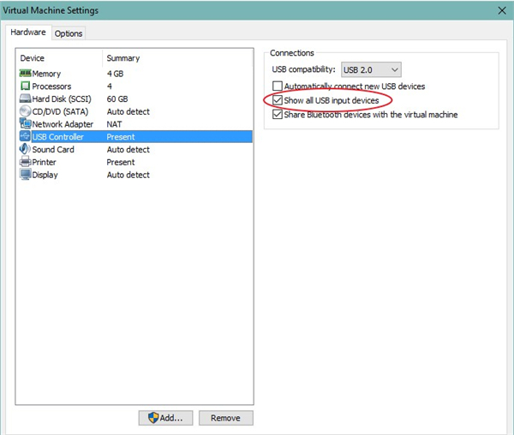
Task: Close the Virtual Machine Settings dialog
Action: pos(501,10)
